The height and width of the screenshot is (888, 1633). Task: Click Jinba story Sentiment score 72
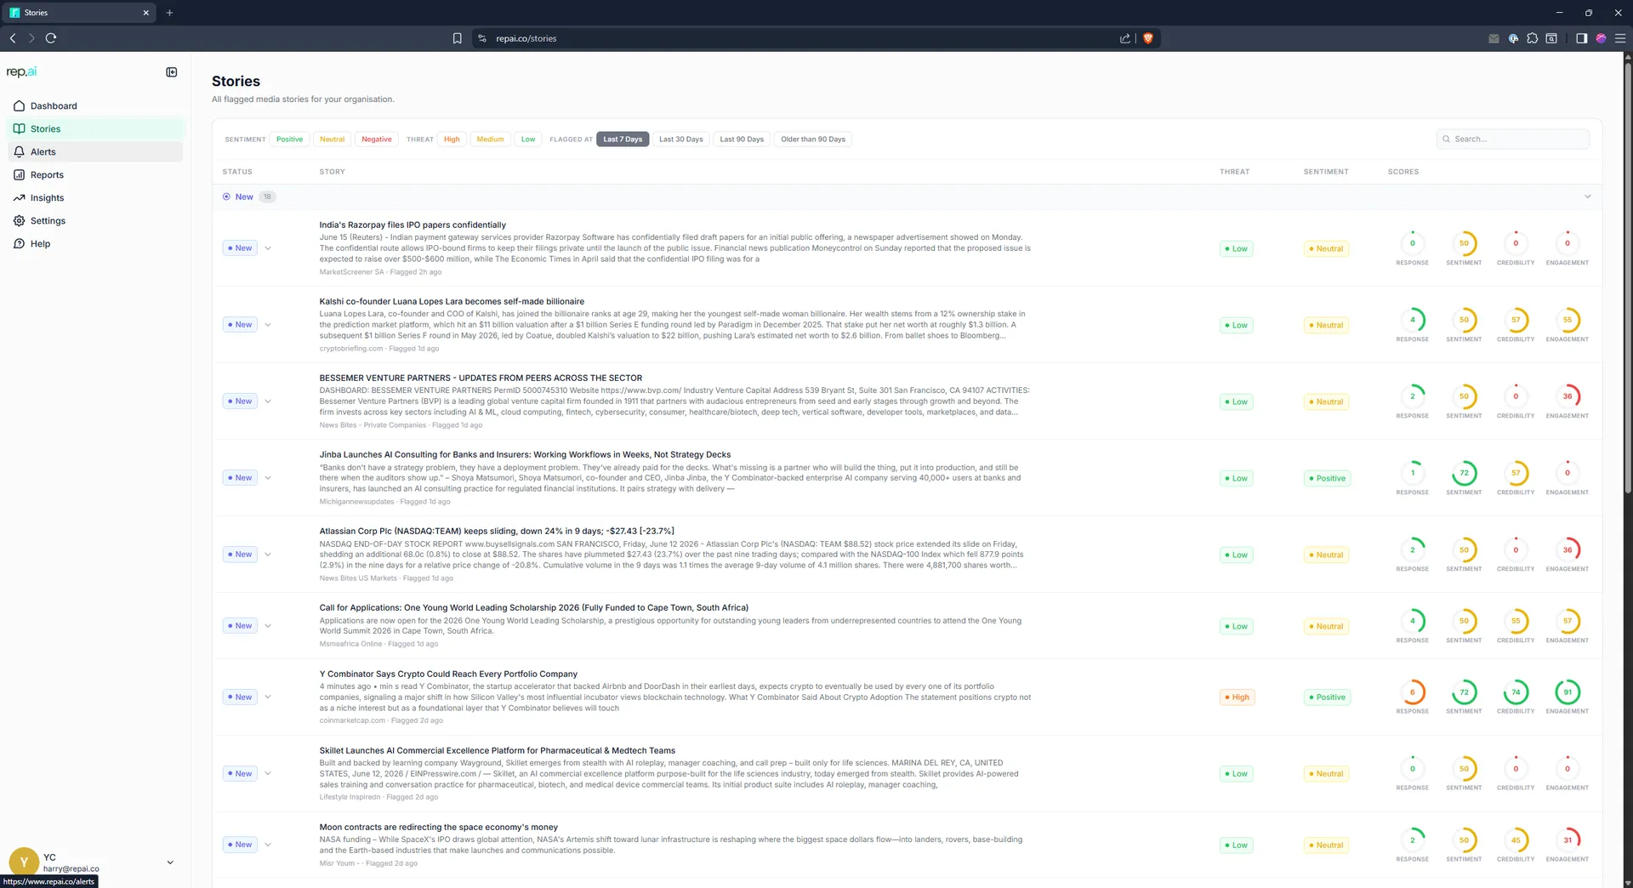(1464, 473)
